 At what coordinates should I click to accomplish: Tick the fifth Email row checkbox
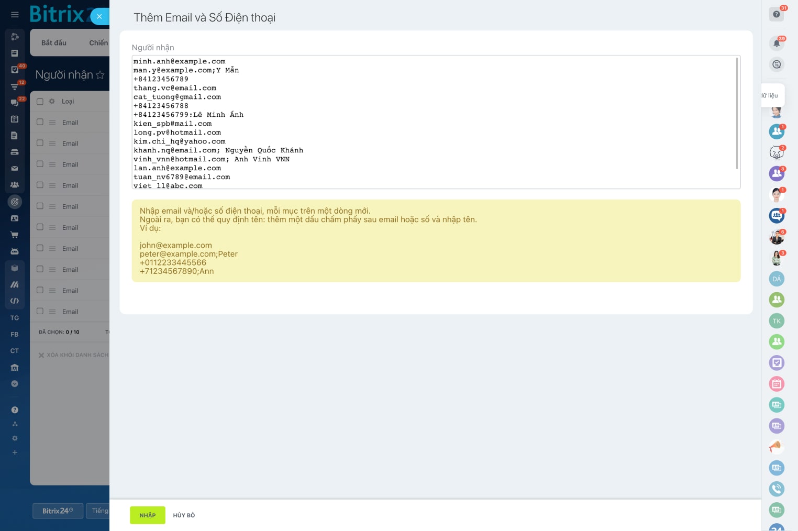[x=40, y=206]
